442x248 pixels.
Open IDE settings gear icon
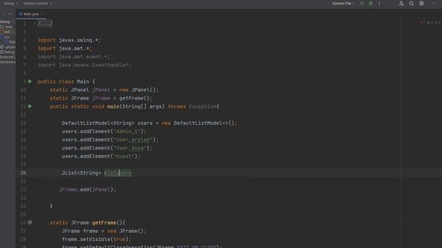click(421, 3)
